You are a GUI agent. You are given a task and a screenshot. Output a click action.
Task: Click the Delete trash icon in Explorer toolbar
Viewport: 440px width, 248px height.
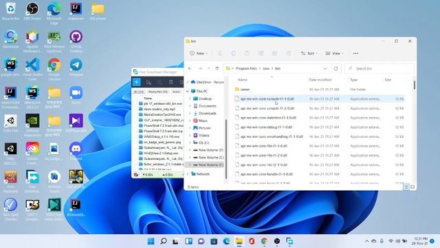click(x=289, y=53)
